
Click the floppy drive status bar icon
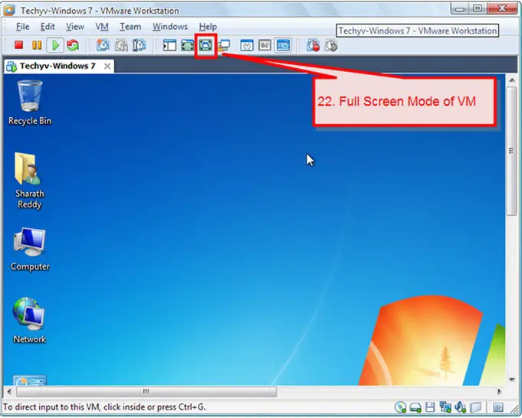(x=430, y=407)
